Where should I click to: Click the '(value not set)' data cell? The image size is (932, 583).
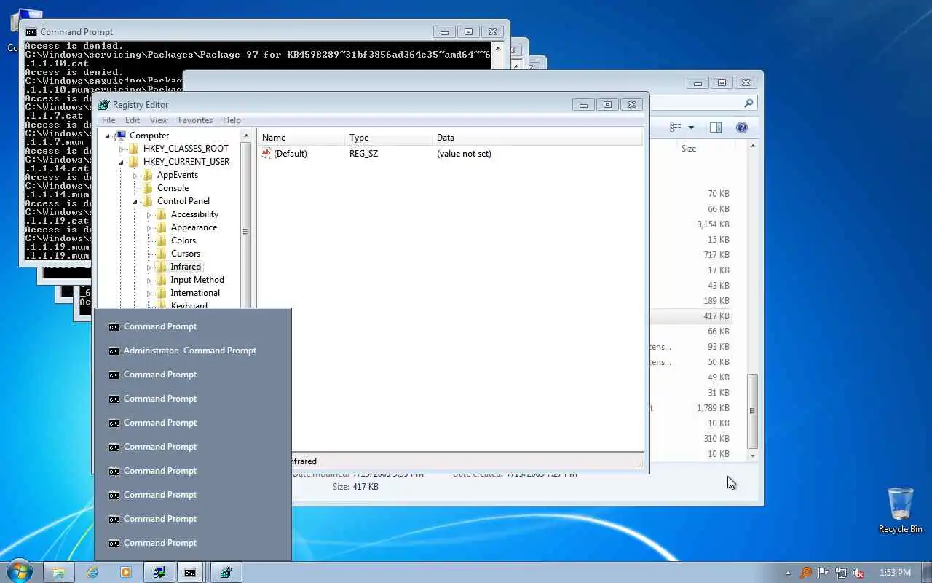click(x=464, y=154)
